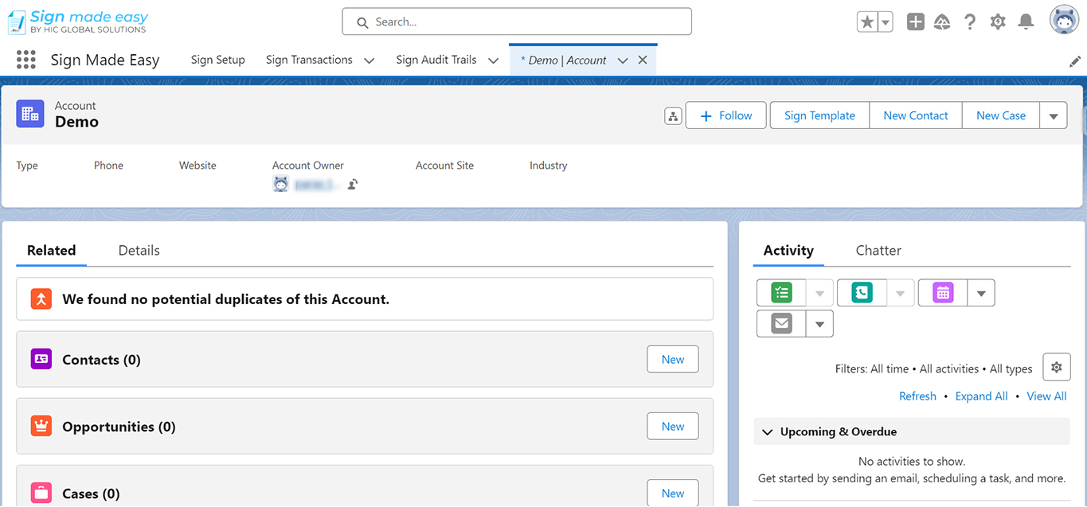Switch to the Details tab
The height and width of the screenshot is (507, 1087).
click(139, 250)
